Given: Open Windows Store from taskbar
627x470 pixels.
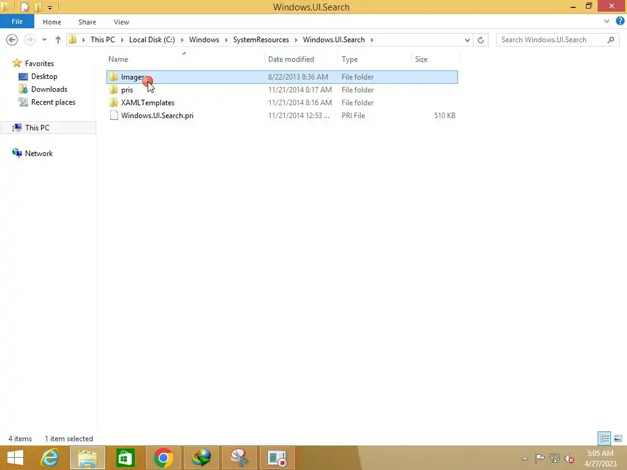Looking at the screenshot, I should [126, 458].
